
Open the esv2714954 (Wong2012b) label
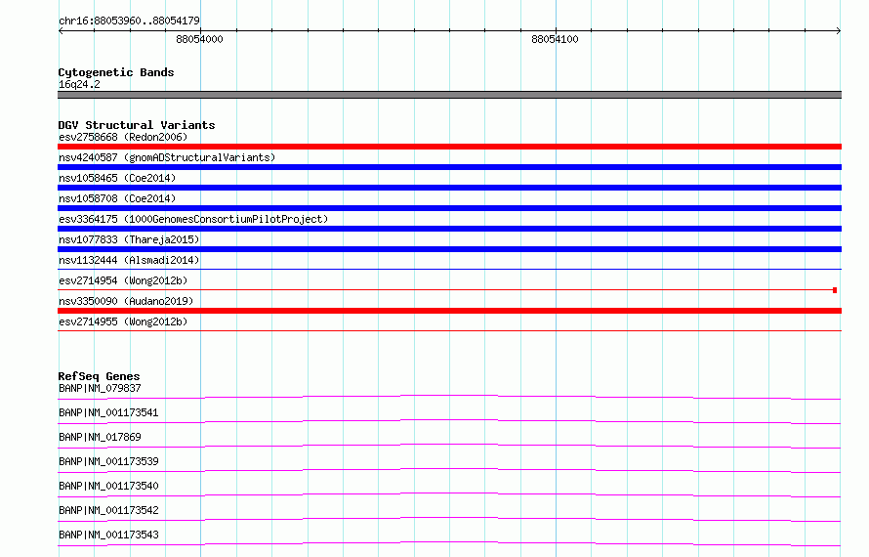click(x=123, y=280)
